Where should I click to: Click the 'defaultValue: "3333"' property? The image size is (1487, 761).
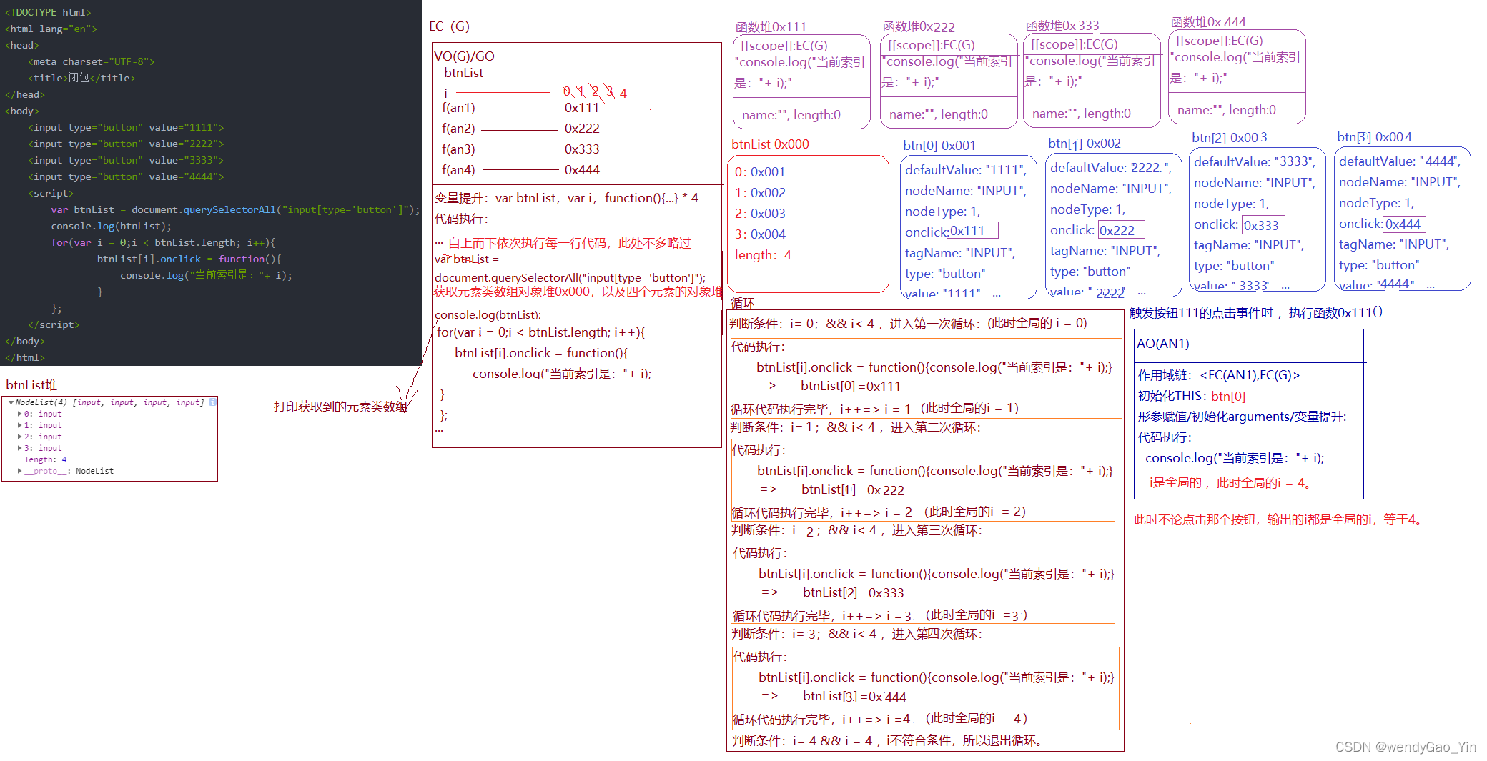coord(1255,162)
